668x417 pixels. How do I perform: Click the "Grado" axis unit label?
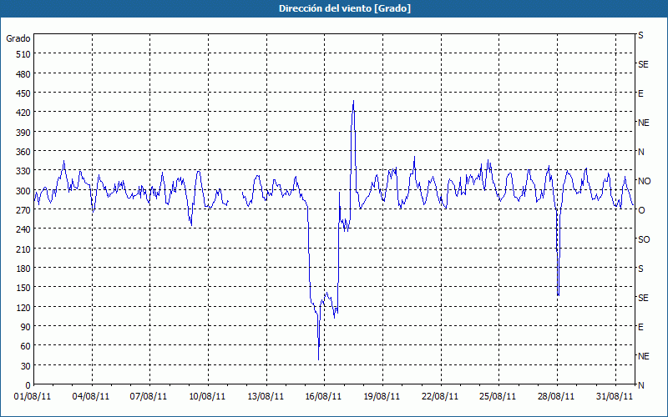pyautogui.click(x=18, y=38)
